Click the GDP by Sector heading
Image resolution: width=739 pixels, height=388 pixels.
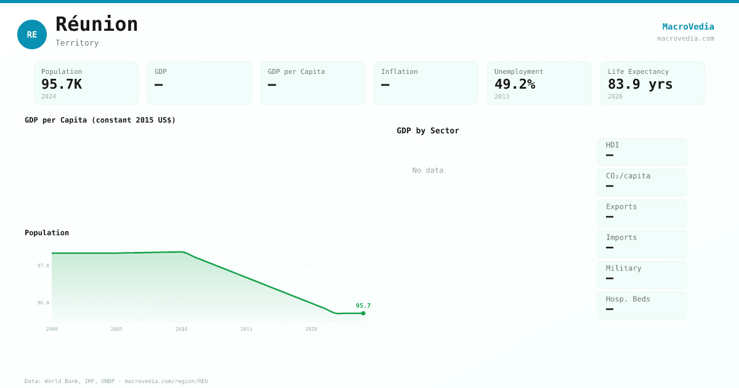[427, 131]
